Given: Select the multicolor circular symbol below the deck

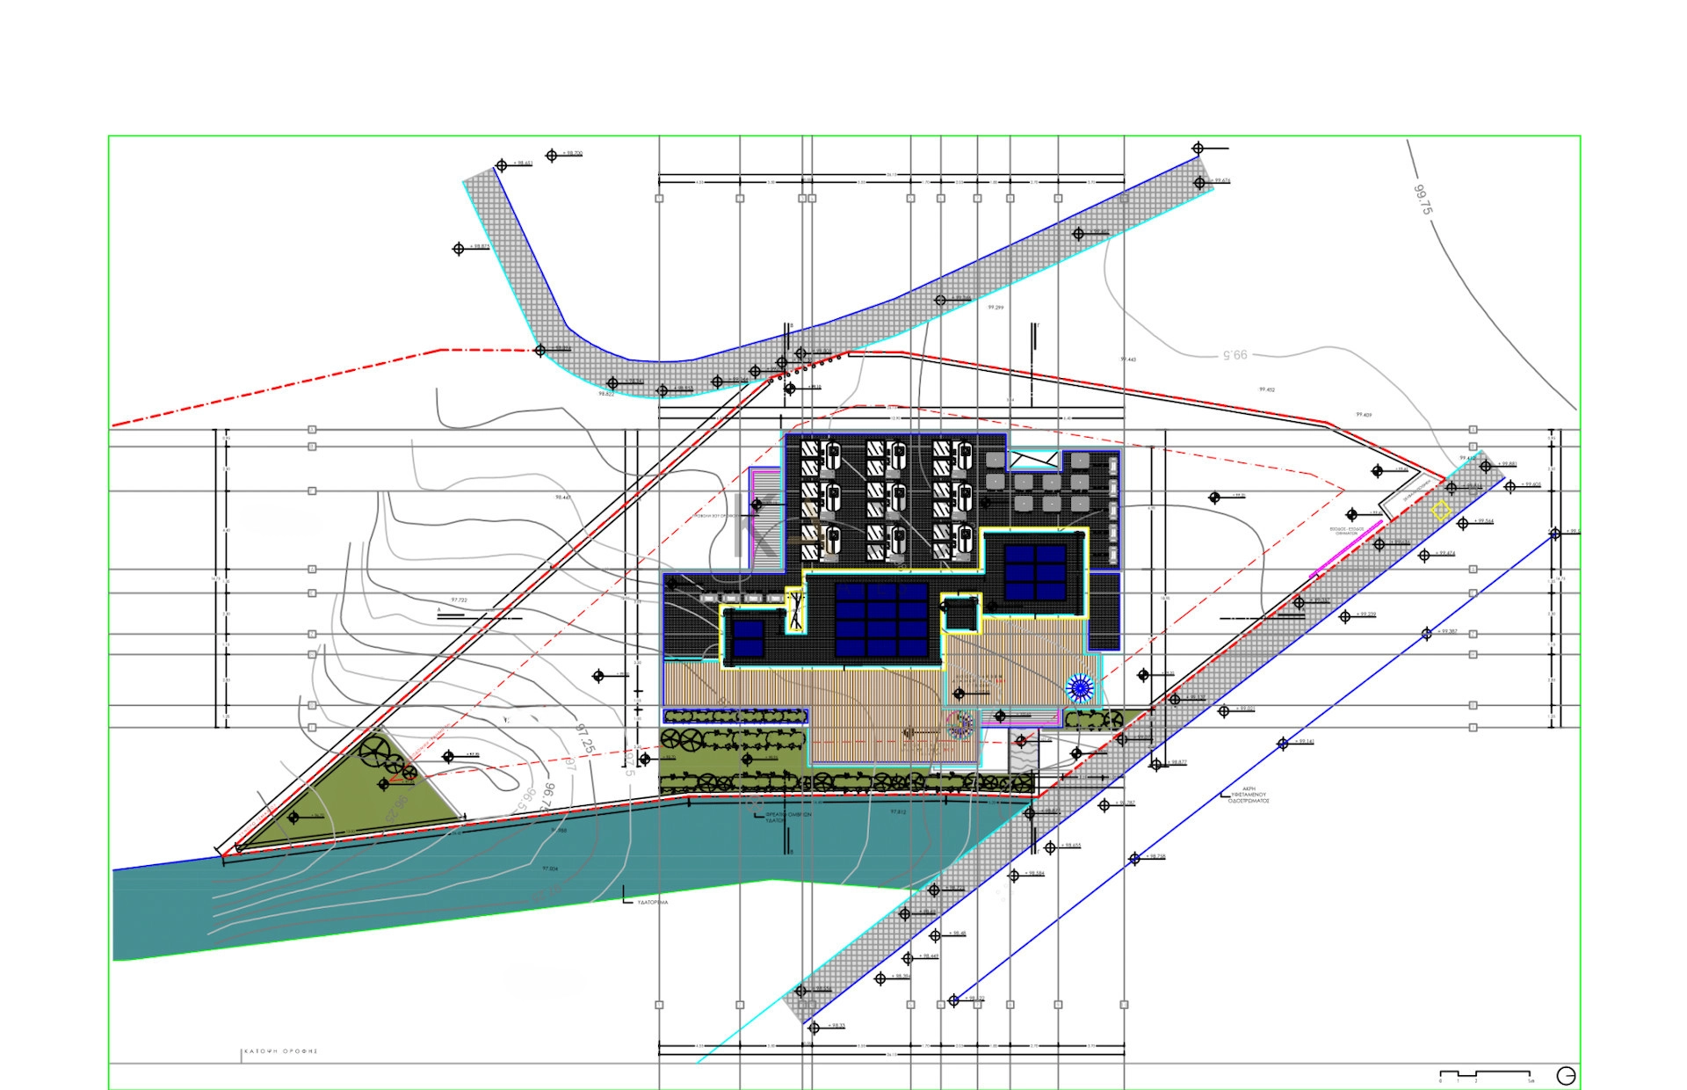Looking at the screenshot, I should tap(961, 723).
